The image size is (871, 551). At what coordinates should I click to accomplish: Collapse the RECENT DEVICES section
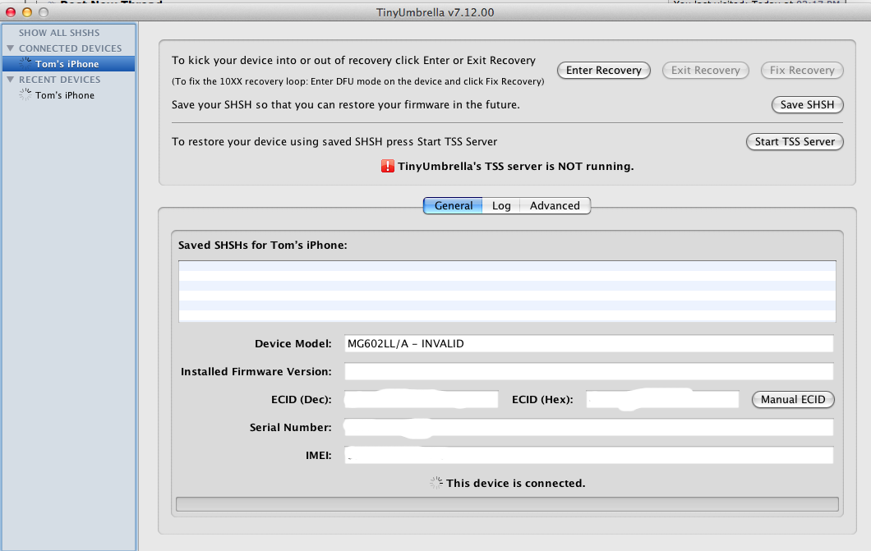coord(10,80)
